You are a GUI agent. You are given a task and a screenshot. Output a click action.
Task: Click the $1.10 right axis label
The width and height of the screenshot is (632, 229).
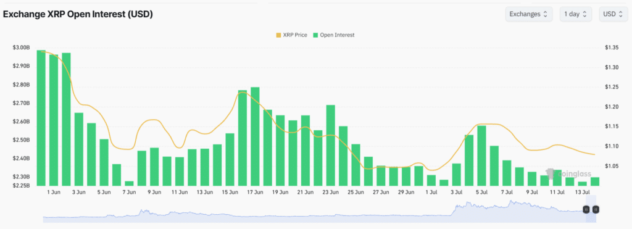[x=612, y=146]
